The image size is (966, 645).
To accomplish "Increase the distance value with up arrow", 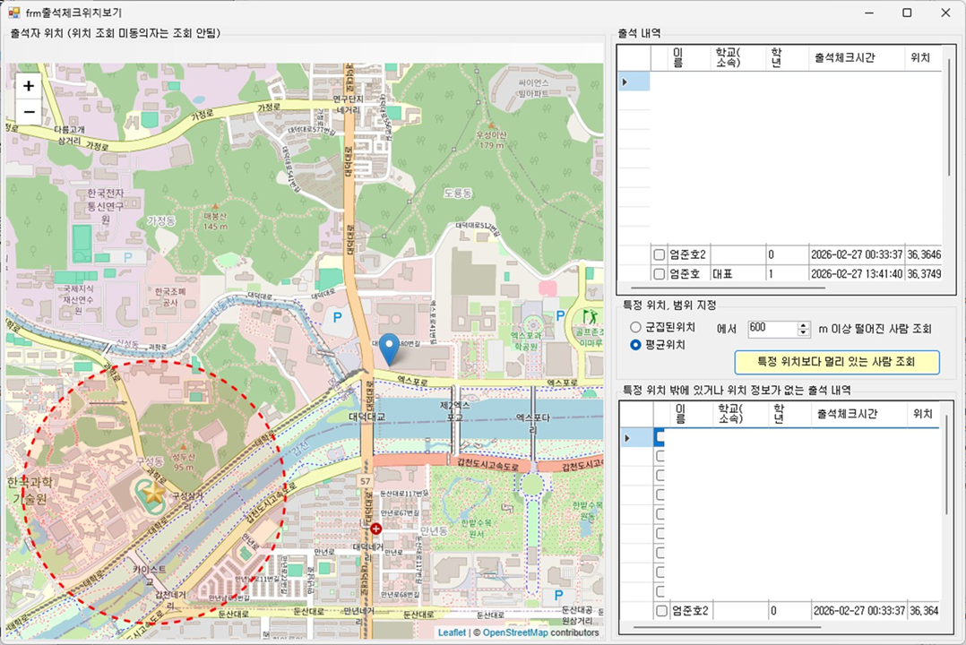I will coord(804,324).
